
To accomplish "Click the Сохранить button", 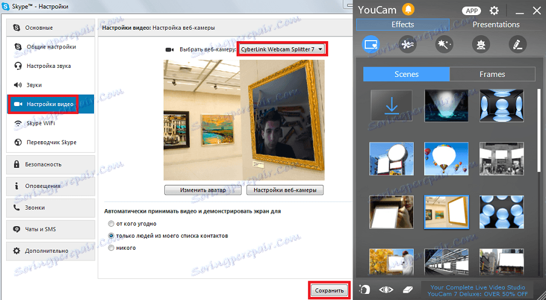I will (329, 290).
